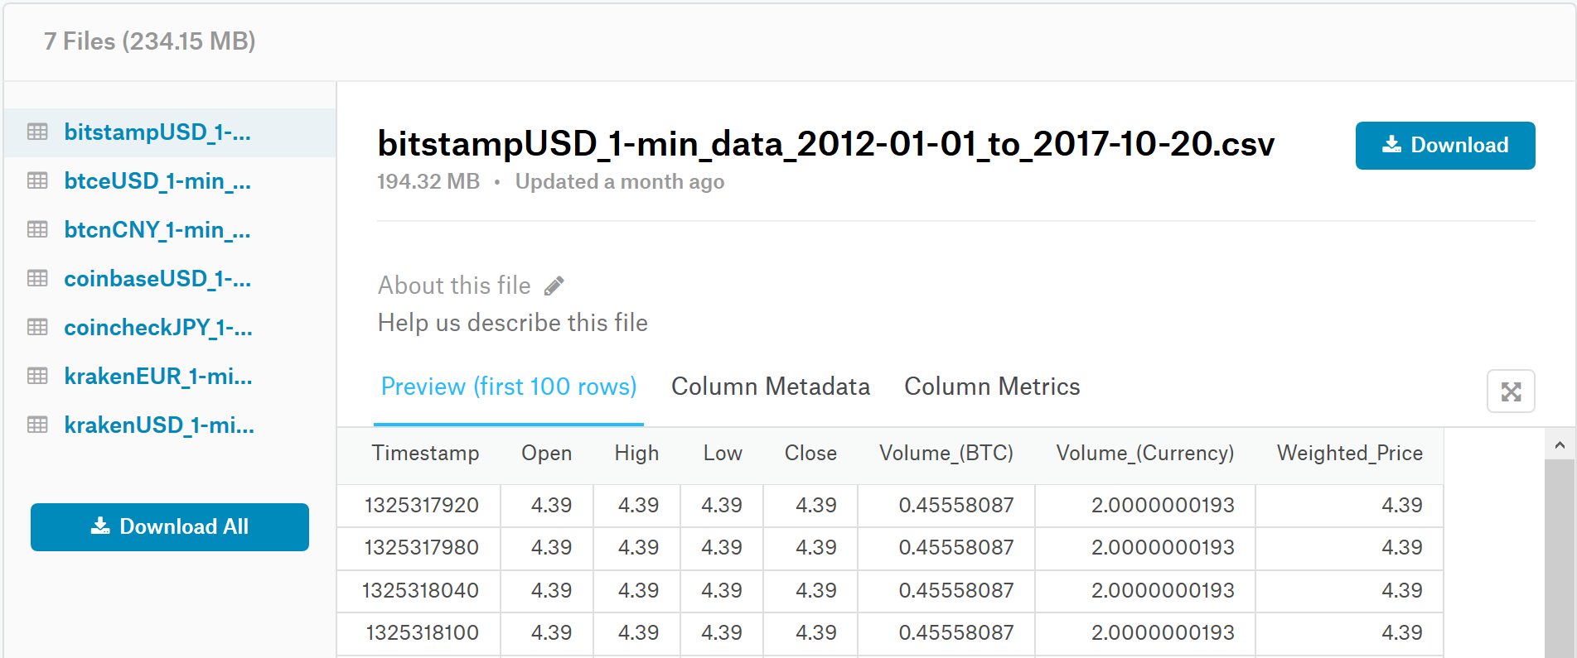The height and width of the screenshot is (658, 1577).
Task: Open the krakenUSD_1-mi... file
Action: pyautogui.click(x=159, y=425)
